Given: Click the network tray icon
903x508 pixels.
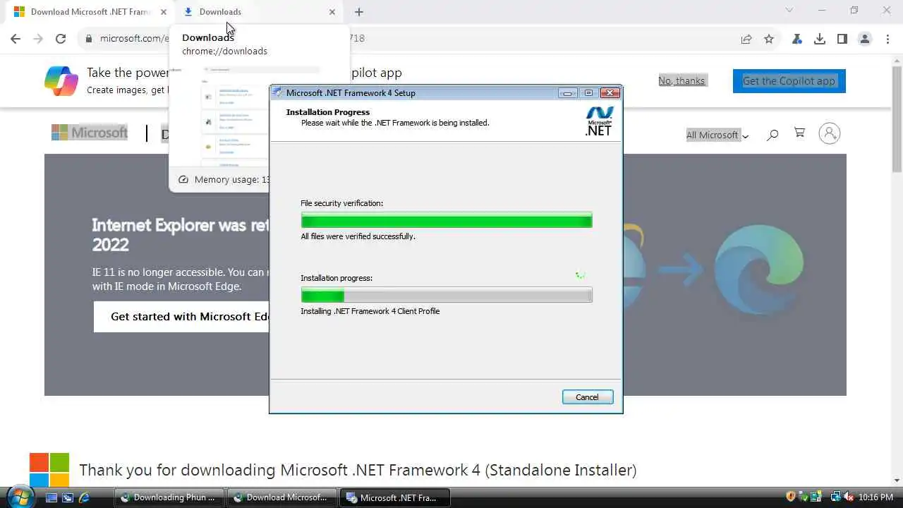Looking at the screenshot, I should tap(836, 497).
